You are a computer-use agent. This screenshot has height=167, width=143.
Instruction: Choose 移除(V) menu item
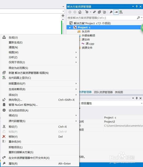pyautogui.click(x=40, y=136)
